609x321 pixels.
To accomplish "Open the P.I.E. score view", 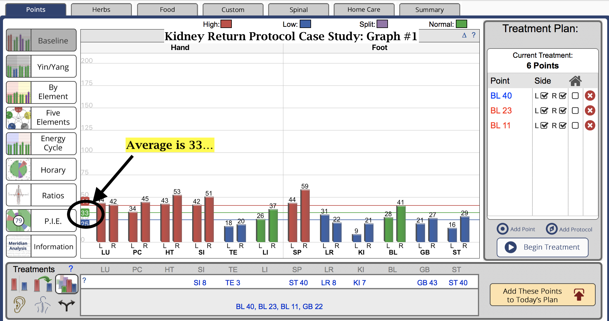I will click(41, 221).
